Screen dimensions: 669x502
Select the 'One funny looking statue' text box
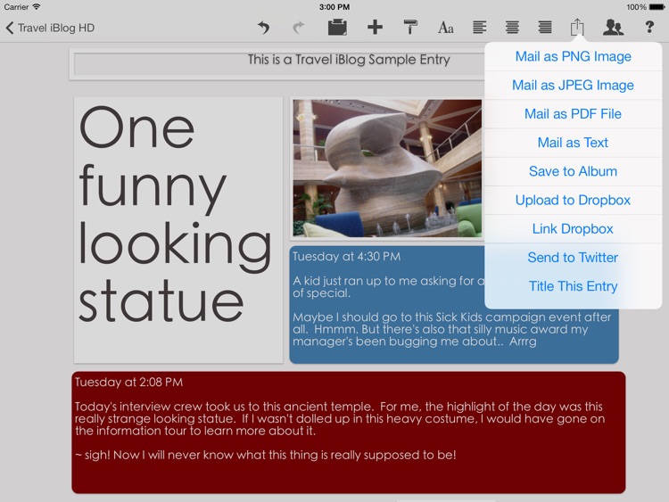coord(178,230)
